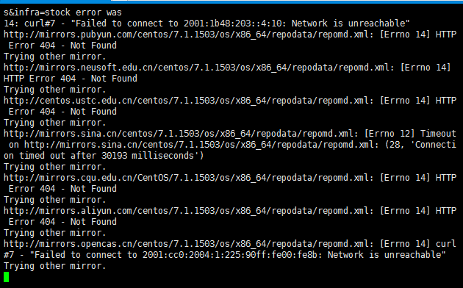Open the mirrors.neusoft.edu.cn repomd.xml URL
This screenshot has height=288, width=463.
pyautogui.click(x=197, y=68)
